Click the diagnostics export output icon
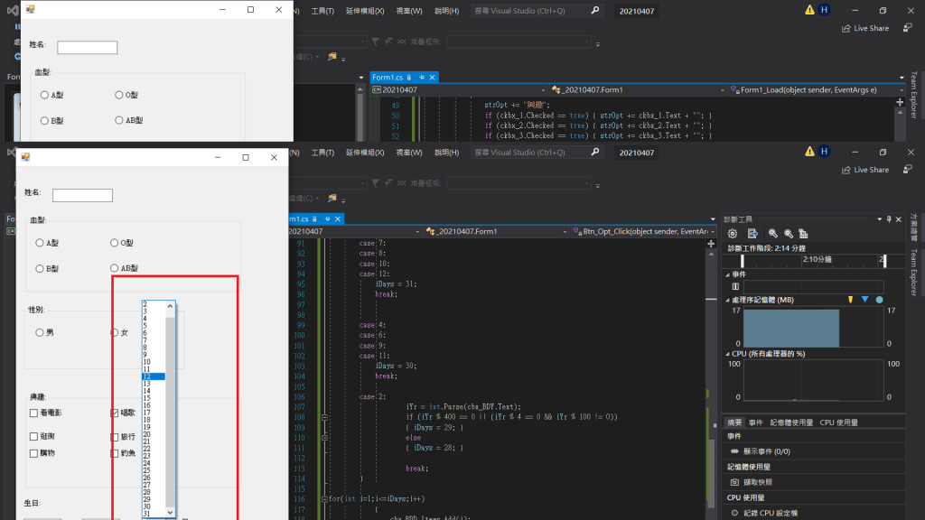The height and width of the screenshot is (520, 925). 752,234
